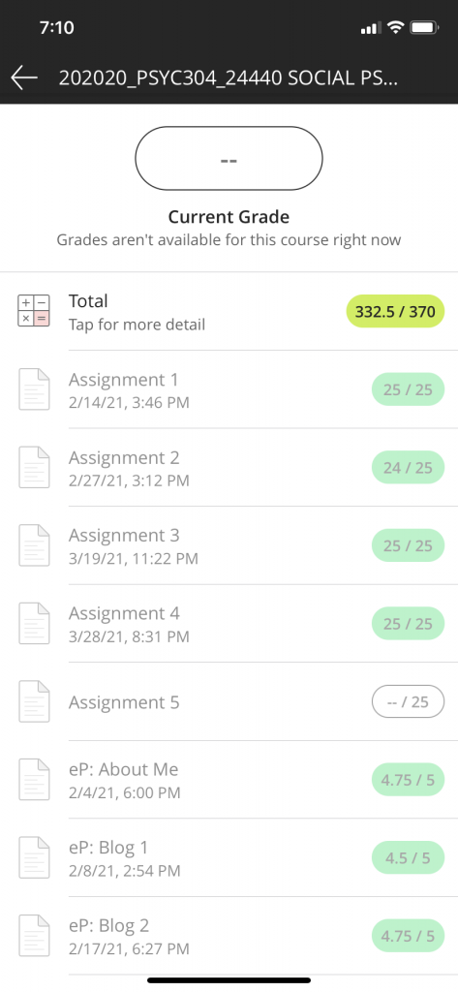The image size is (458, 992).
Task: Tap the empty Current Grade pill
Action: click(x=229, y=158)
